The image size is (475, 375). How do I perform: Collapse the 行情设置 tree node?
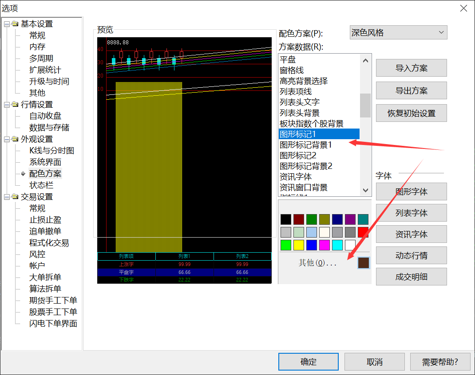pos(7,105)
